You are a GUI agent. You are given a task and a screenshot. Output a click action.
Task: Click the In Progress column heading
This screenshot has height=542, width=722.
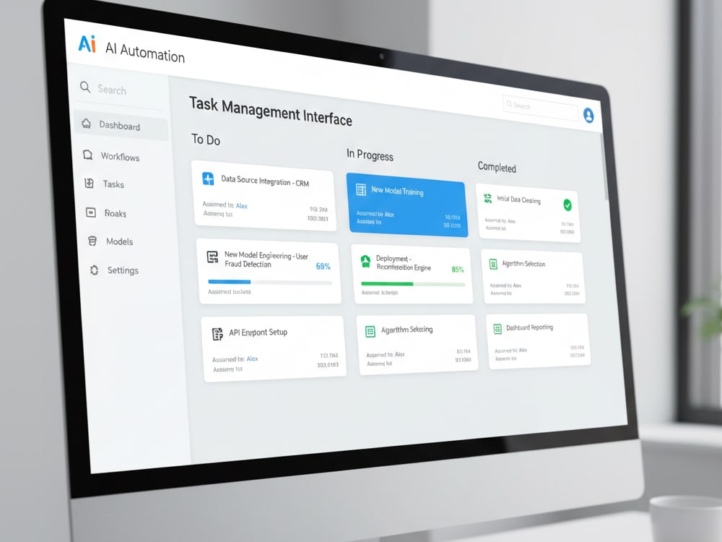370,155
